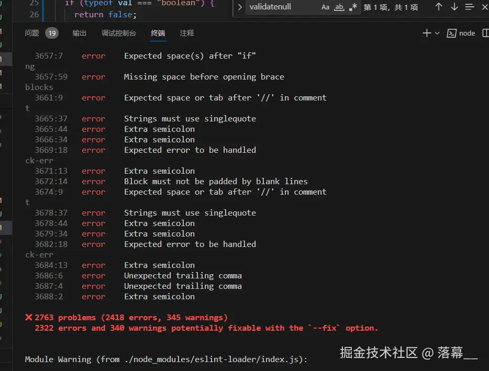Expand the replace toggle chevron in find widget
Image resolution: width=489 pixels, height=371 pixels.
pos(239,7)
